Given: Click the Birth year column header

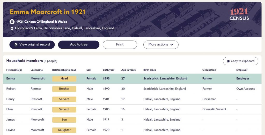Looking at the screenshot, I should click(x=108, y=70).
